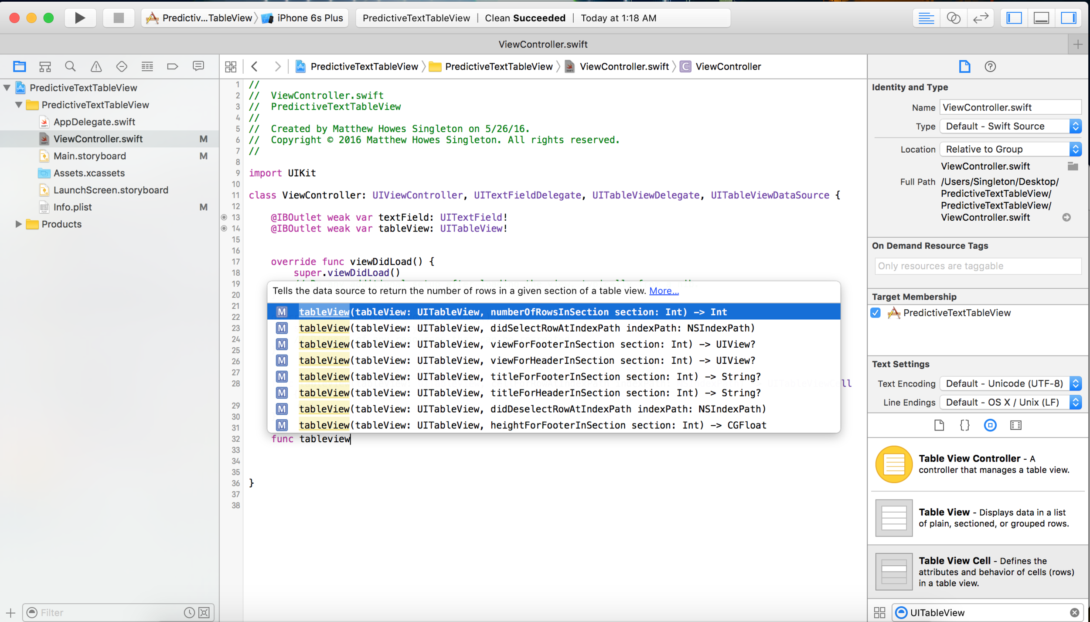
Task: Clear the UITableView library filter
Action: (x=1074, y=612)
